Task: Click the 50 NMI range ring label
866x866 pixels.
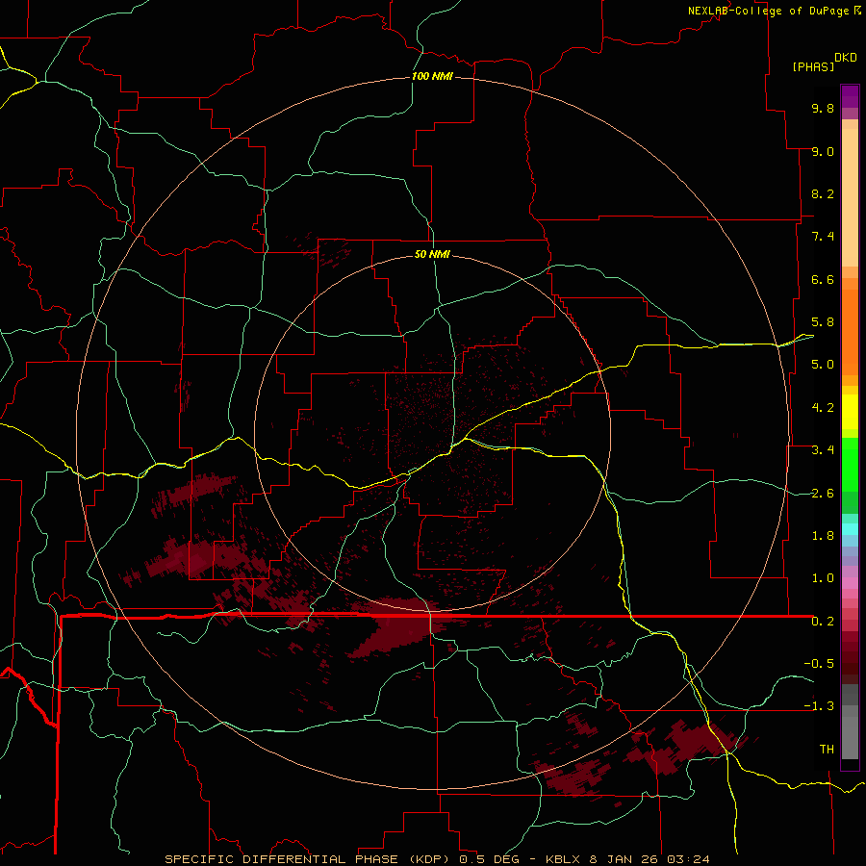Action: pos(432,254)
